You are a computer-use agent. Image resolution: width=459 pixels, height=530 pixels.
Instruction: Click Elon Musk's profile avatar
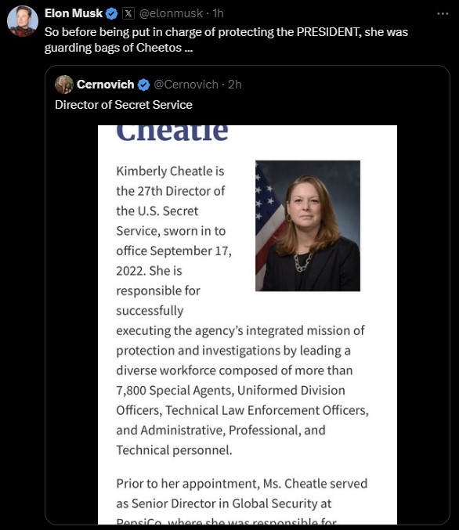click(23, 21)
